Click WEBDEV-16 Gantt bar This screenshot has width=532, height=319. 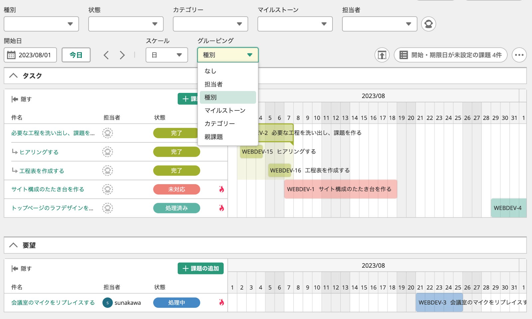tap(280, 170)
